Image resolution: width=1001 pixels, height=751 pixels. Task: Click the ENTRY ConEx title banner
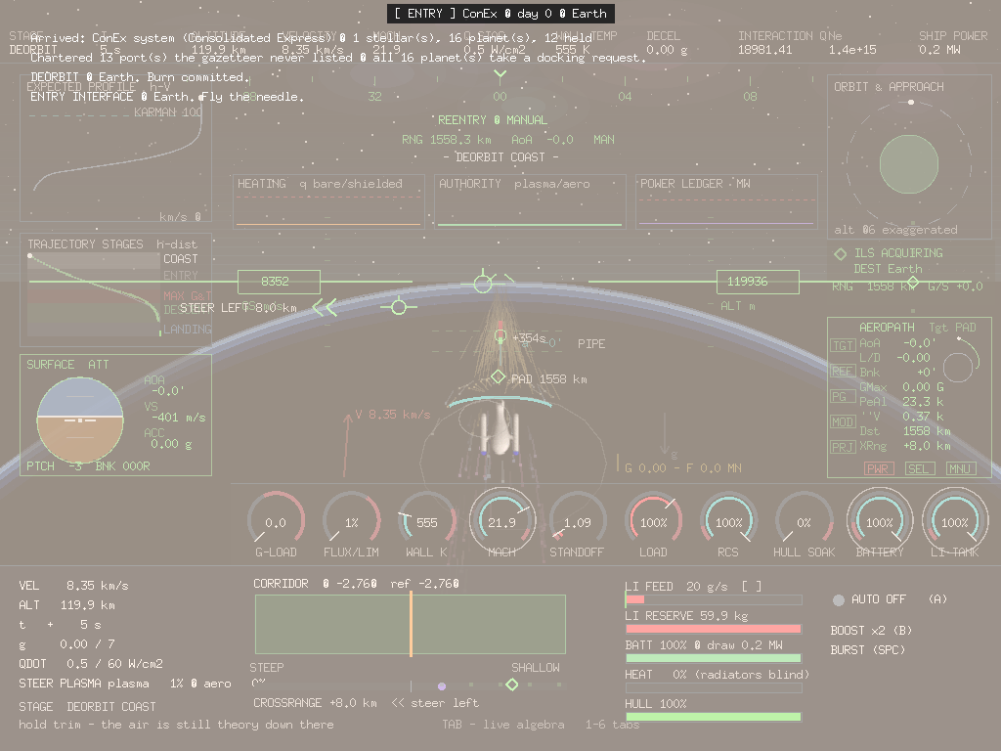click(500, 14)
